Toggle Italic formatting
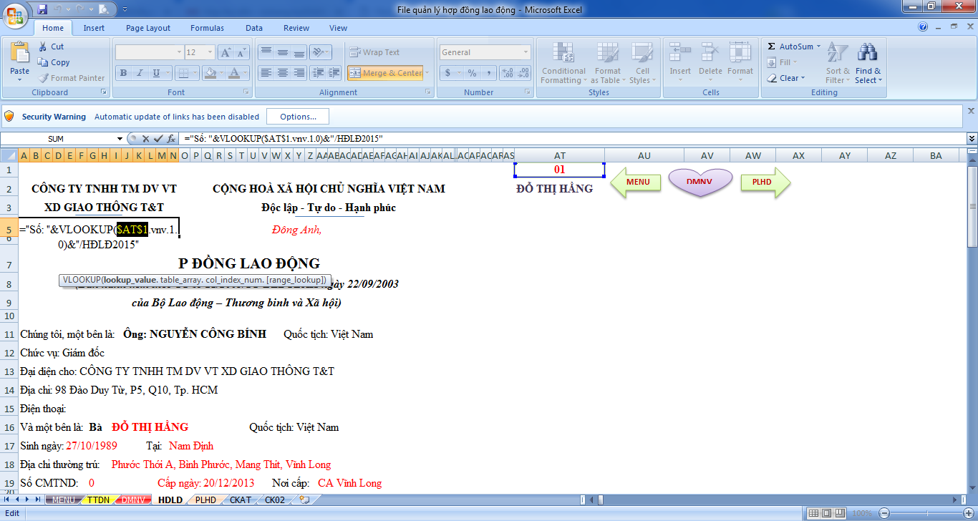Screen dimensions: 978x521 tap(139, 73)
